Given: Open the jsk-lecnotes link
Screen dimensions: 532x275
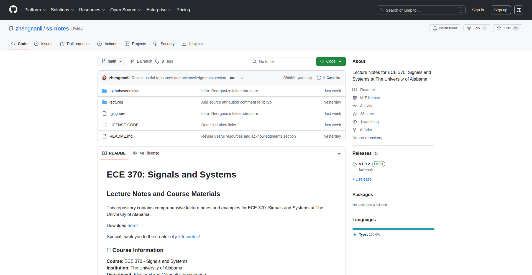Looking at the screenshot, I should pyautogui.click(x=187, y=237).
